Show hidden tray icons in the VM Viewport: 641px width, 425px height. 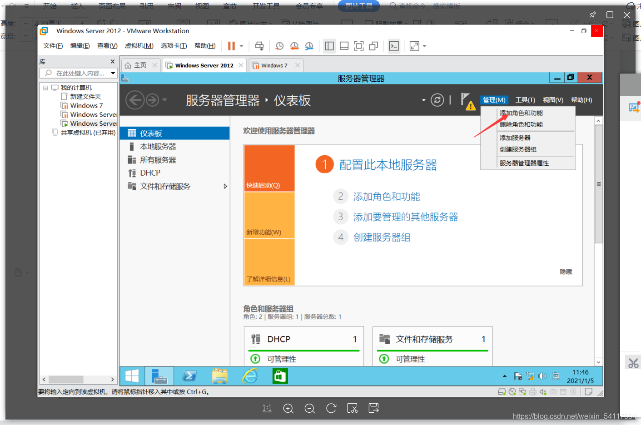[x=505, y=376]
